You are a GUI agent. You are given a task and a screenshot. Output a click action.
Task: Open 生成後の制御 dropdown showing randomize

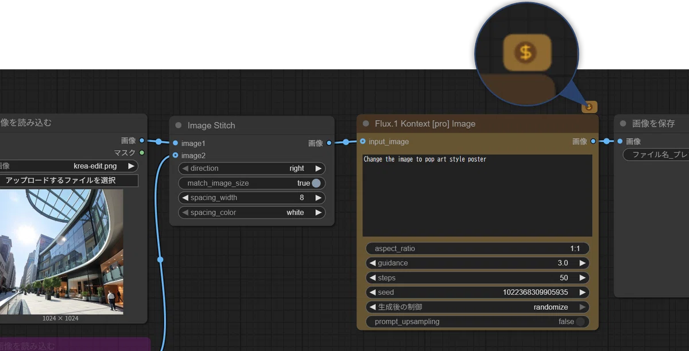477,307
